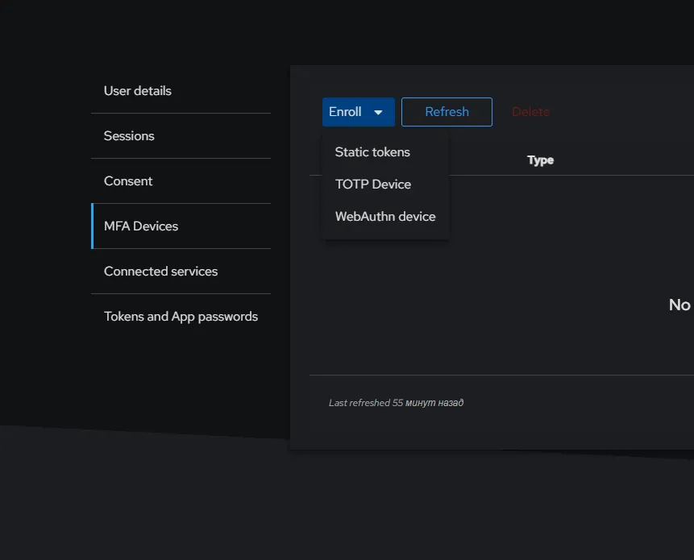This screenshot has width=694, height=560.
Task: Click the caret arrow on the Enroll button
Action: [378, 113]
